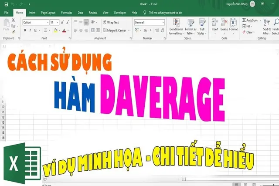The height and width of the screenshot is (186, 279).
Task: Click the Format Painter brush icon
Action: pos(14,32)
